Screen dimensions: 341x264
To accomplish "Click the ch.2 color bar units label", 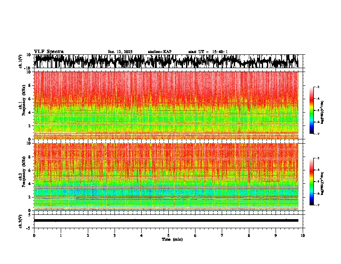I will point(322,183).
